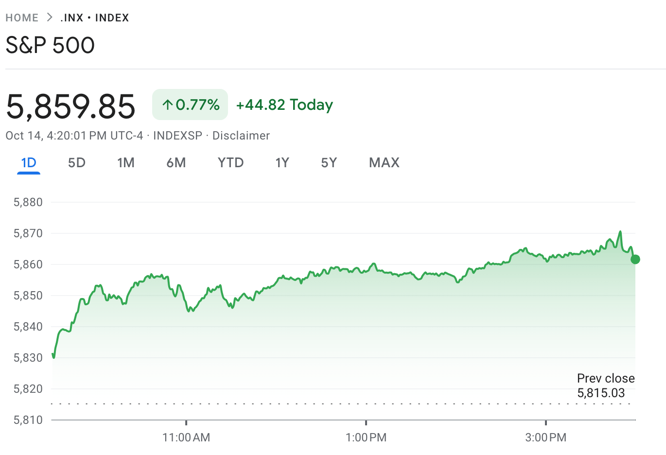
Task: Switch to the 1M time range tab
Action: 126,163
